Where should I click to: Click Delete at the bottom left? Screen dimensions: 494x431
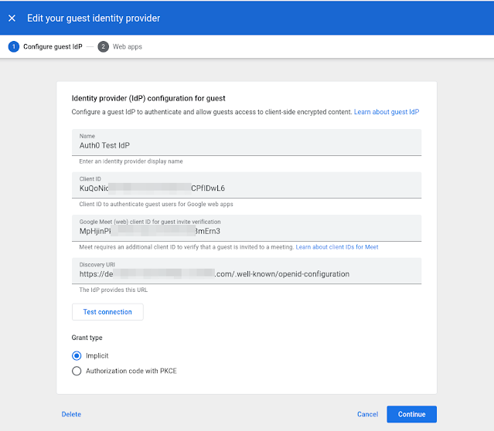tap(71, 414)
